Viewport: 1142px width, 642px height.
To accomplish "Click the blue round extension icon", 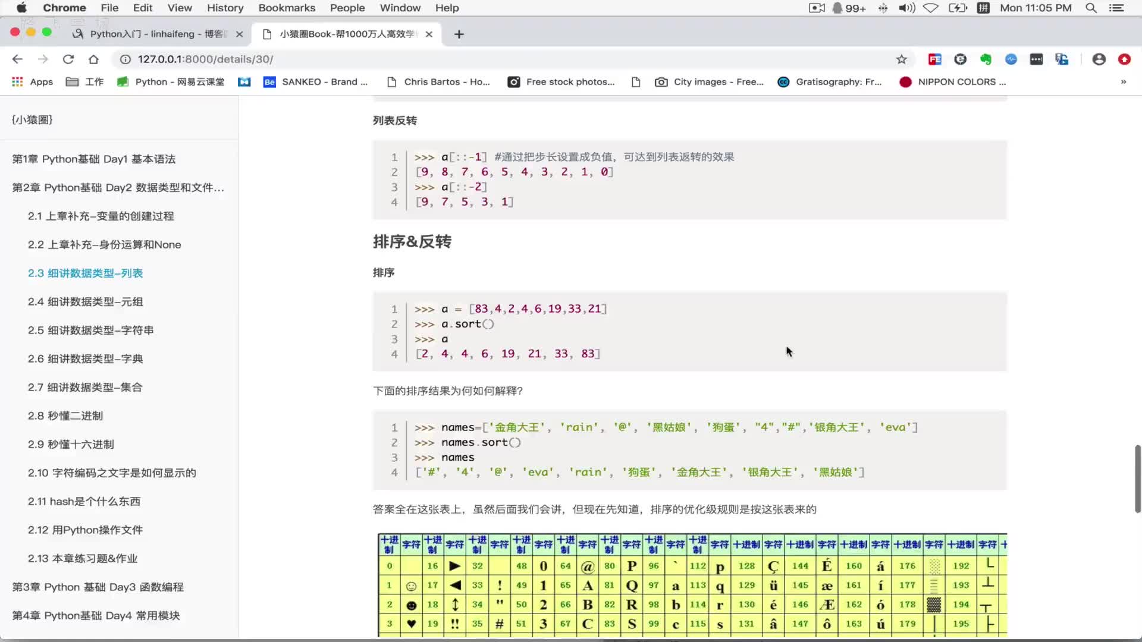I will coord(1011,59).
